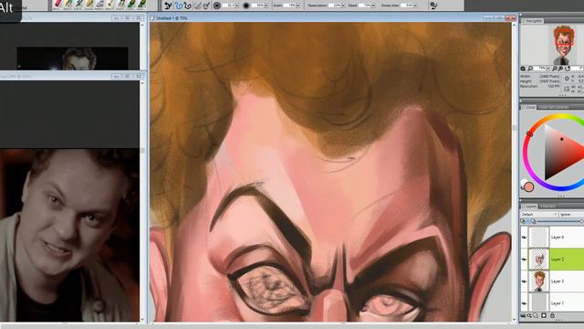The height and width of the screenshot is (329, 584).
Task: Choose the freehand strokes icon in property bar
Action: 168,5
